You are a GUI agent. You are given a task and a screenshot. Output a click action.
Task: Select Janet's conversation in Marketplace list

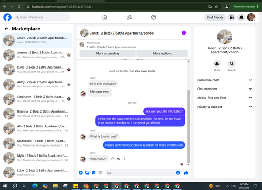point(37,40)
